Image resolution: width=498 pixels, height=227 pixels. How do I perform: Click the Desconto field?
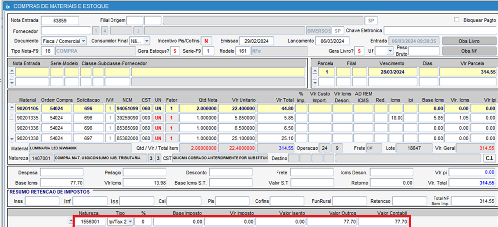(x=230, y=172)
